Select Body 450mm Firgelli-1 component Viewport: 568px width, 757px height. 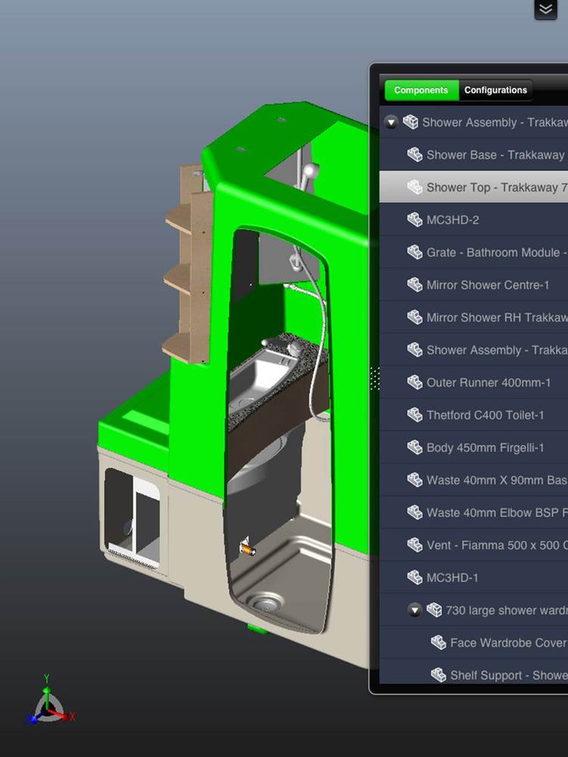tap(485, 447)
